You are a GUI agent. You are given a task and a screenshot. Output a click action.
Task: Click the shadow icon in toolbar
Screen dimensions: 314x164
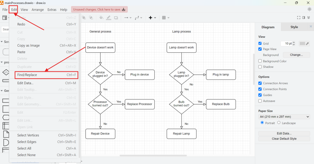tap(116, 18)
